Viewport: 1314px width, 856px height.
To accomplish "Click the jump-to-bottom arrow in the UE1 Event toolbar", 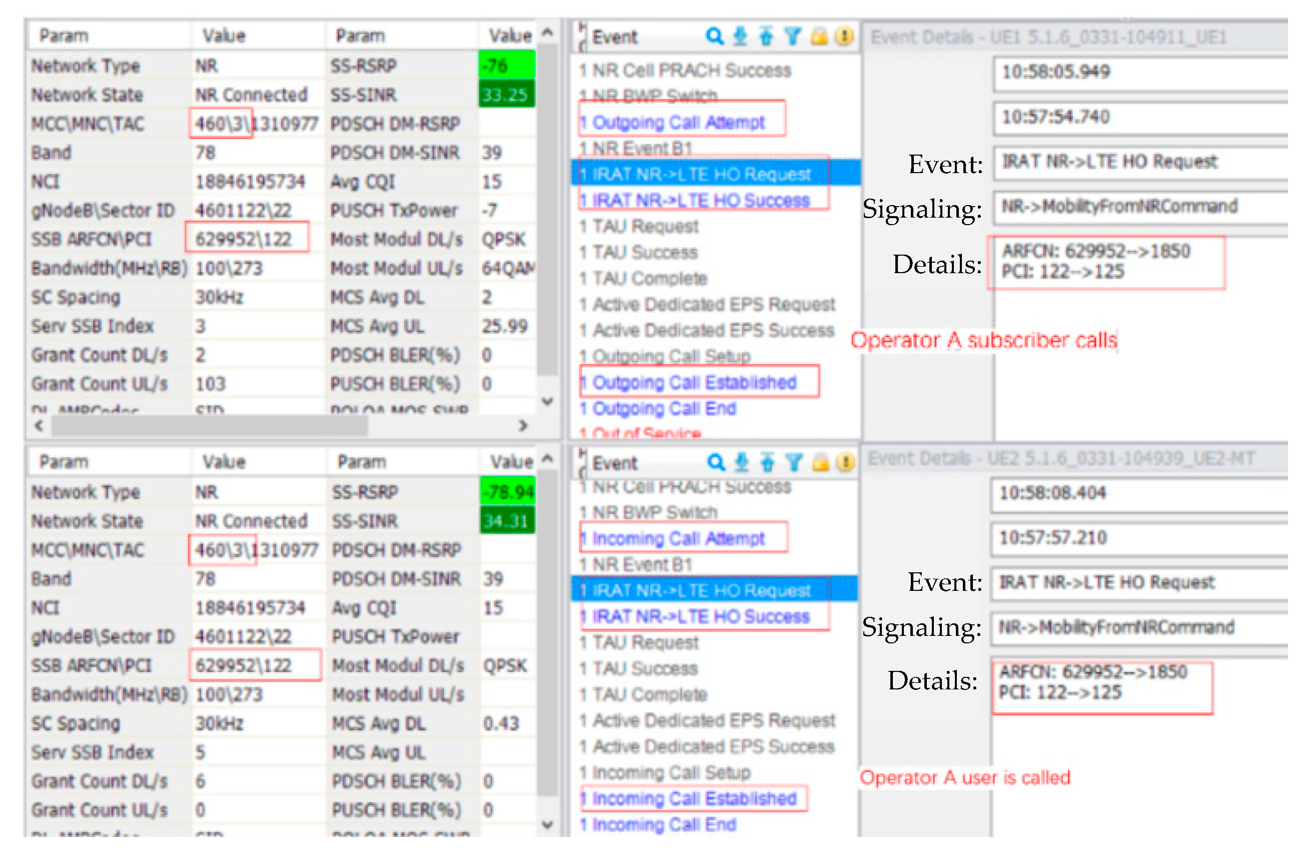I will [740, 37].
